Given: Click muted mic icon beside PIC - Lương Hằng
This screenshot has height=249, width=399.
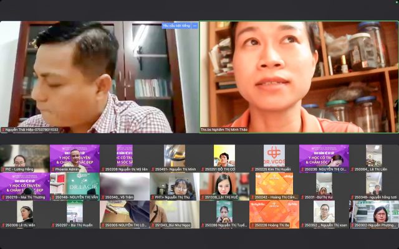Looking at the screenshot, I should coord(3,169).
